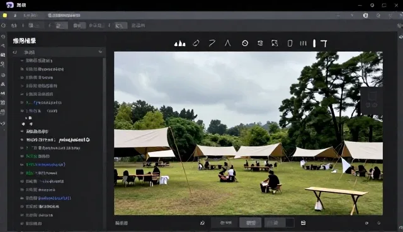403x232 pixels.
Task: Click the yellow square tab icon
Action: tap(5, 15)
